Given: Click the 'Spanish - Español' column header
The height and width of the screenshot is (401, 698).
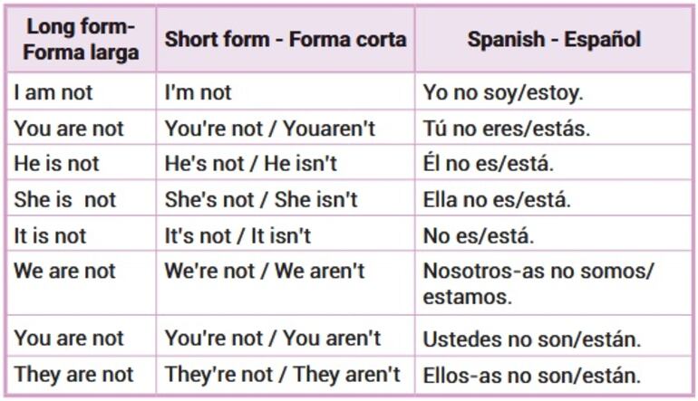Looking at the screenshot, I should tap(553, 40).
